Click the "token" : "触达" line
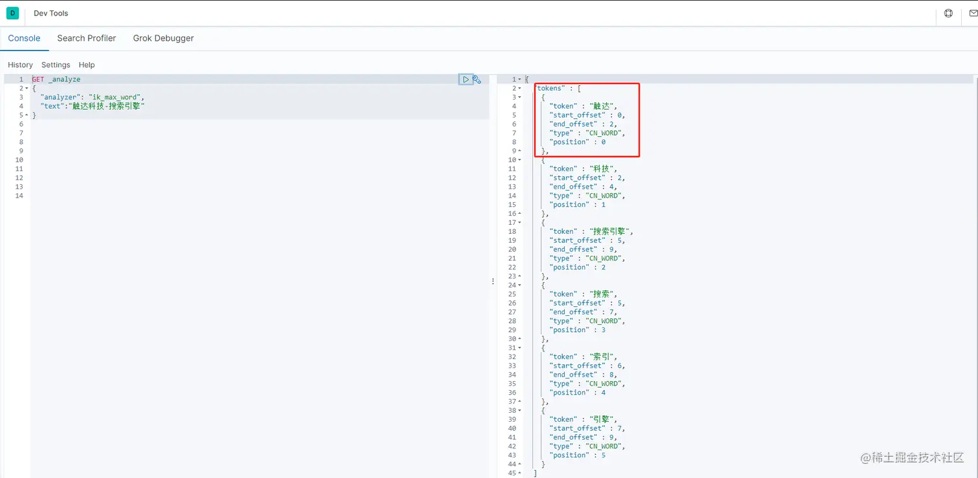The image size is (978, 478). (x=583, y=107)
